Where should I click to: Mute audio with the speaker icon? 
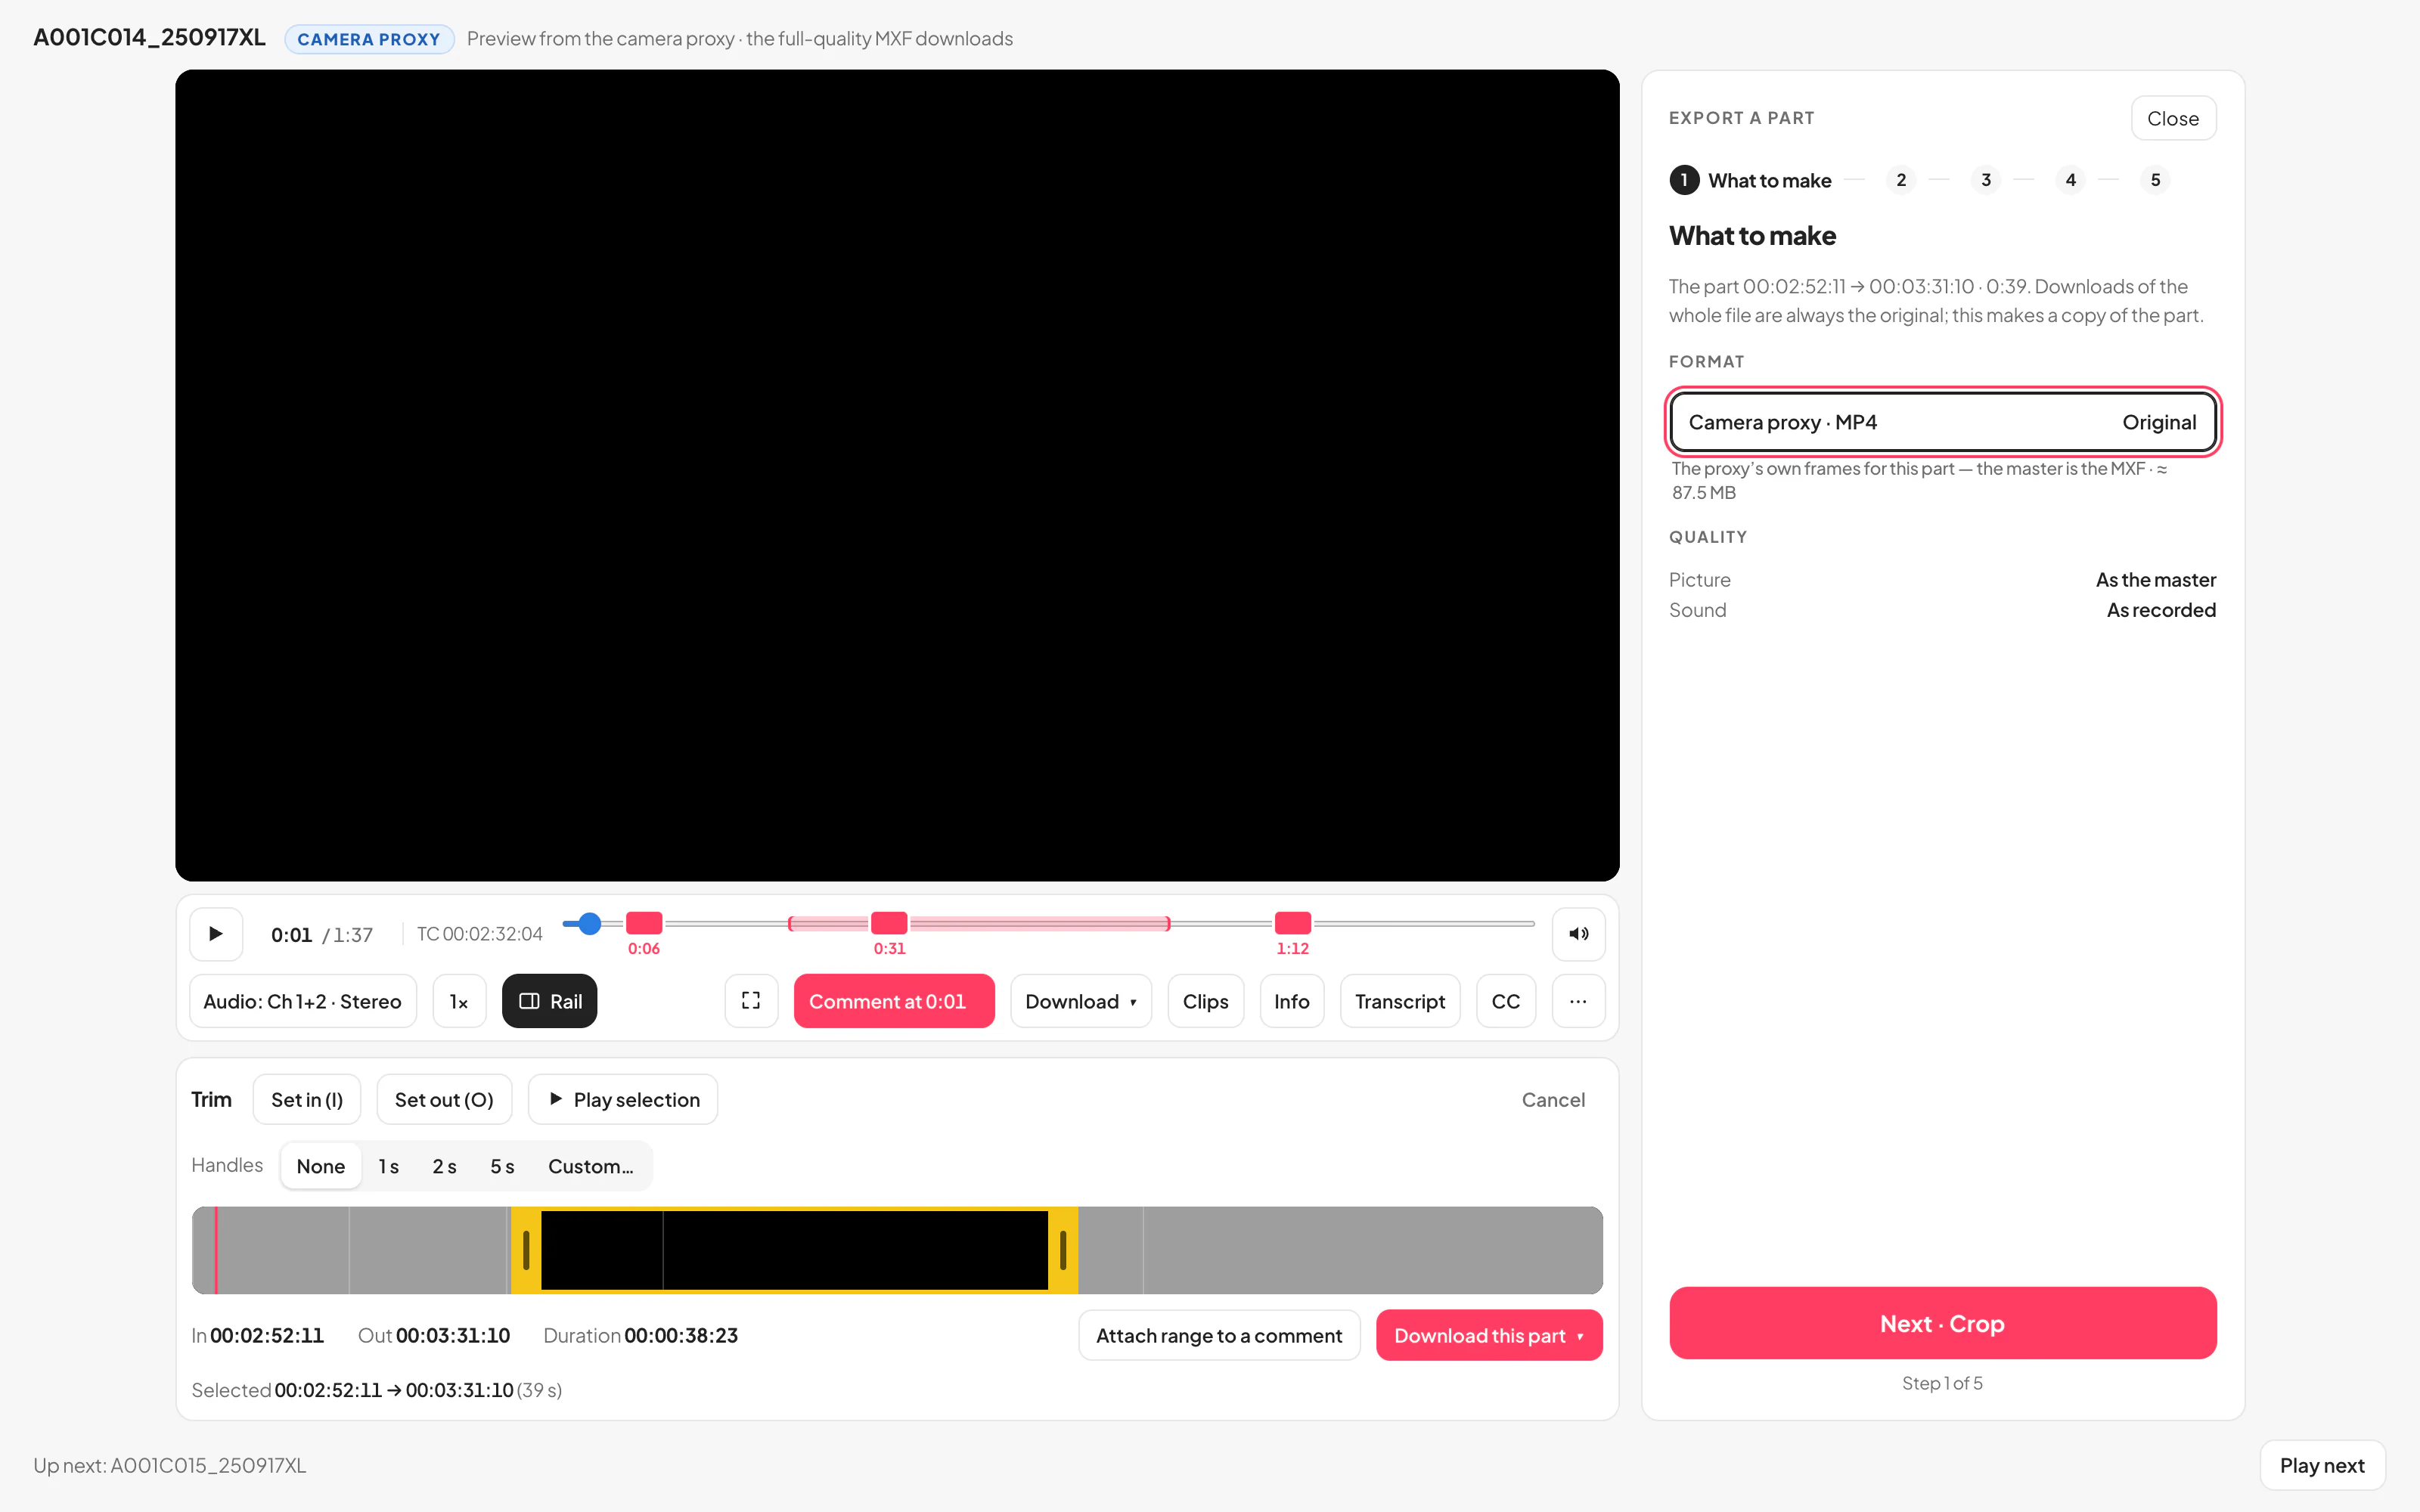coord(1578,934)
